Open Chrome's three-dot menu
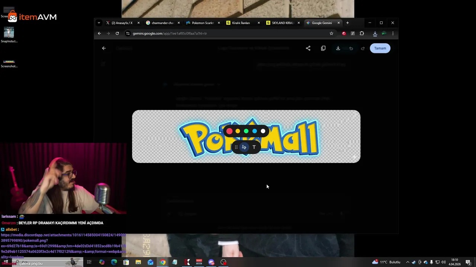 click(393, 33)
